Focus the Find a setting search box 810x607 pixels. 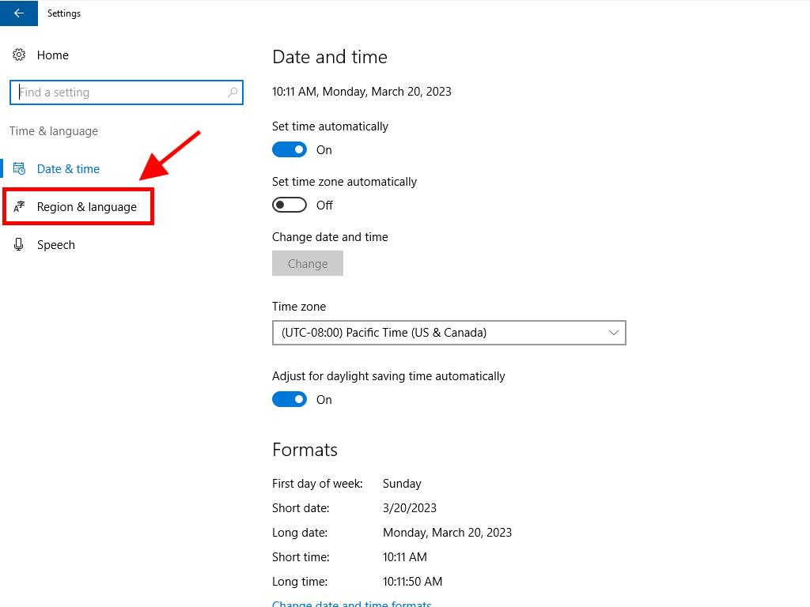pos(119,92)
